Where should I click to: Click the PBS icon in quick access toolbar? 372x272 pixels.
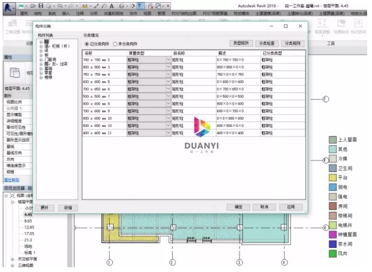click(22, 6)
